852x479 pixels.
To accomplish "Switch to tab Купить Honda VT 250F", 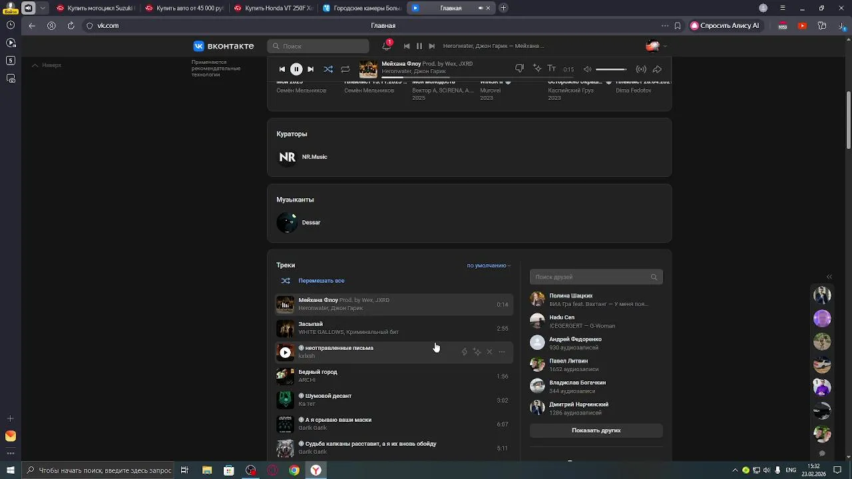I will [x=272, y=8].
